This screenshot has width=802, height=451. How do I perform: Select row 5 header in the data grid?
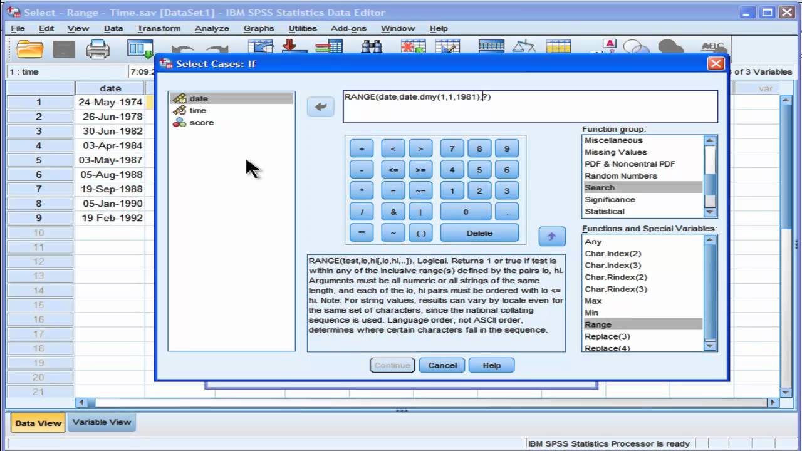coord(39,160)
